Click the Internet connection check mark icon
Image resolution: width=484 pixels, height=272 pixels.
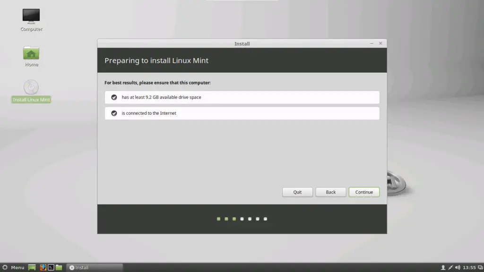tap(114, 113)
